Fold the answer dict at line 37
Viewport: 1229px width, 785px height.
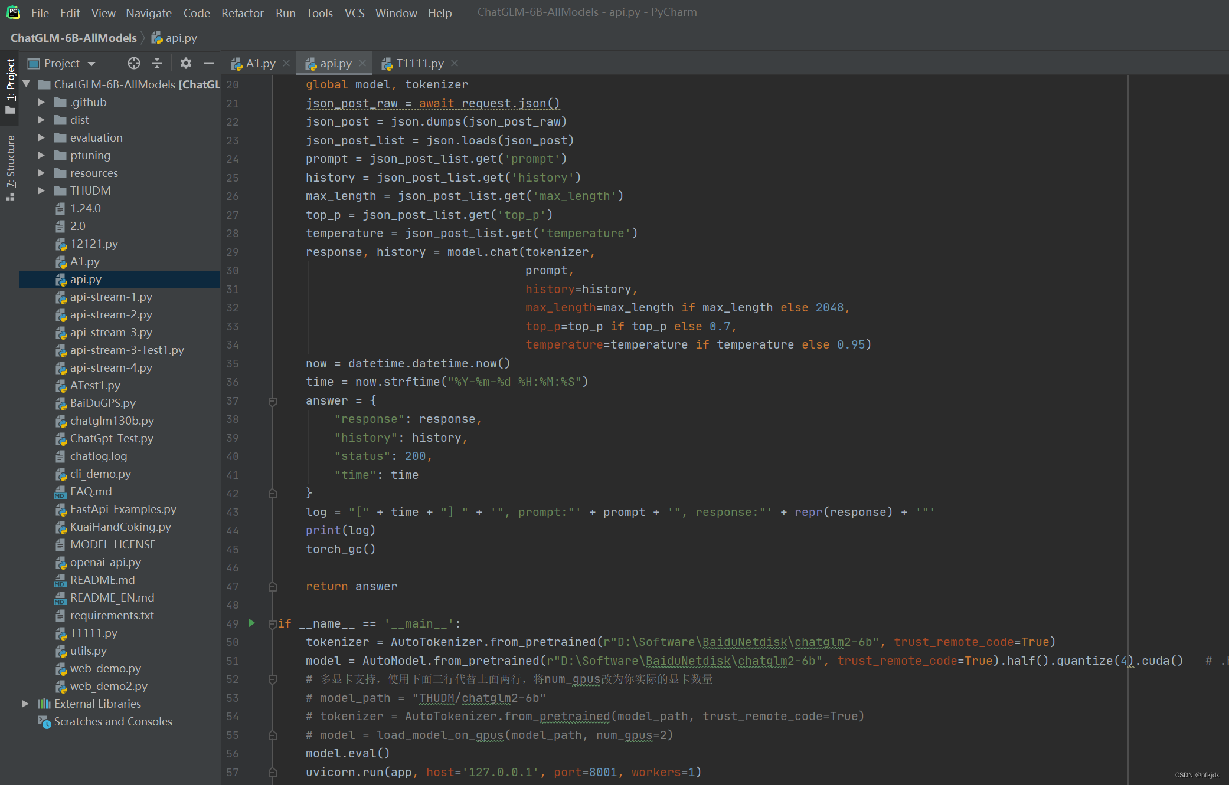pyautogui.click(x=273, y=401)
